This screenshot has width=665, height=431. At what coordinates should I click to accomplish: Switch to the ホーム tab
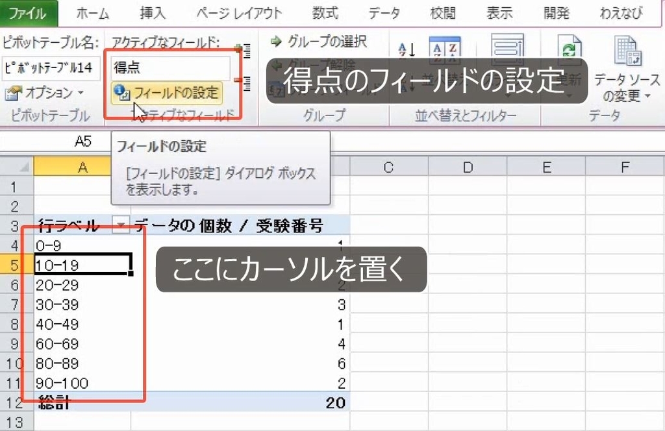click(93, 14)
